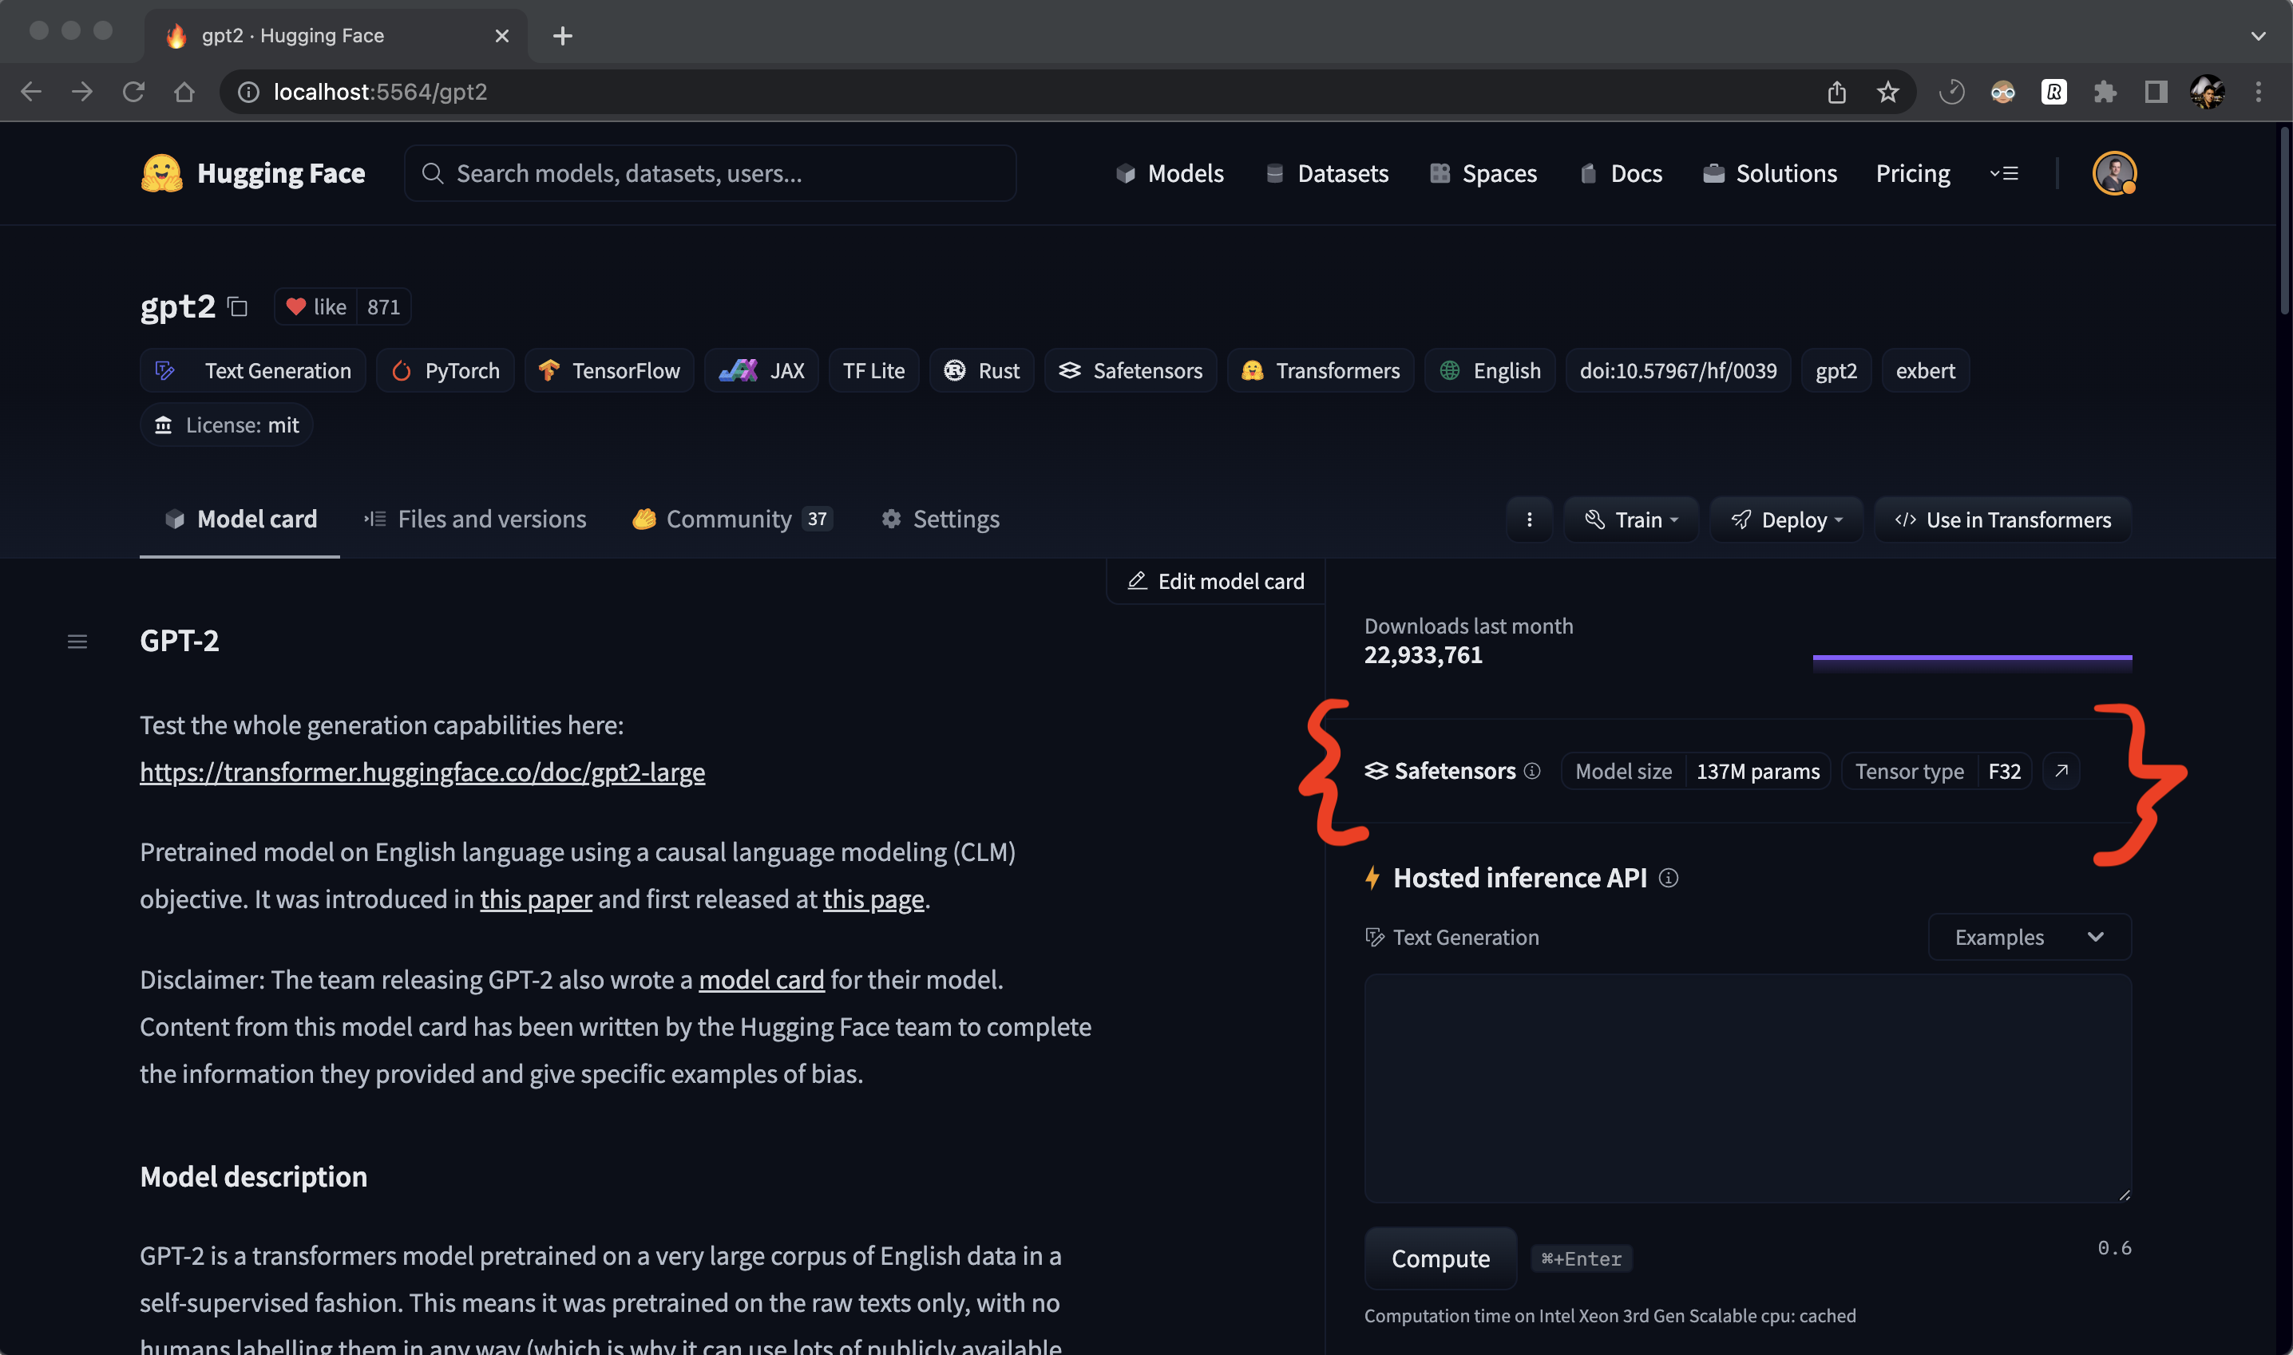Copy the gpt2 model name icon
The height and width of the screenshot is (1355, 2293).
[x=237, y=306]
